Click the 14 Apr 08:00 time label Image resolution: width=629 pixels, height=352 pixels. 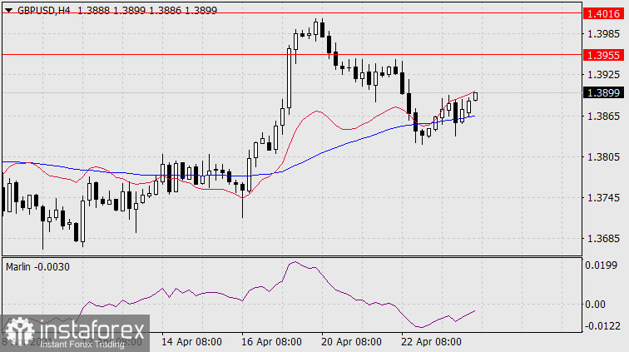tap(191, 342)
